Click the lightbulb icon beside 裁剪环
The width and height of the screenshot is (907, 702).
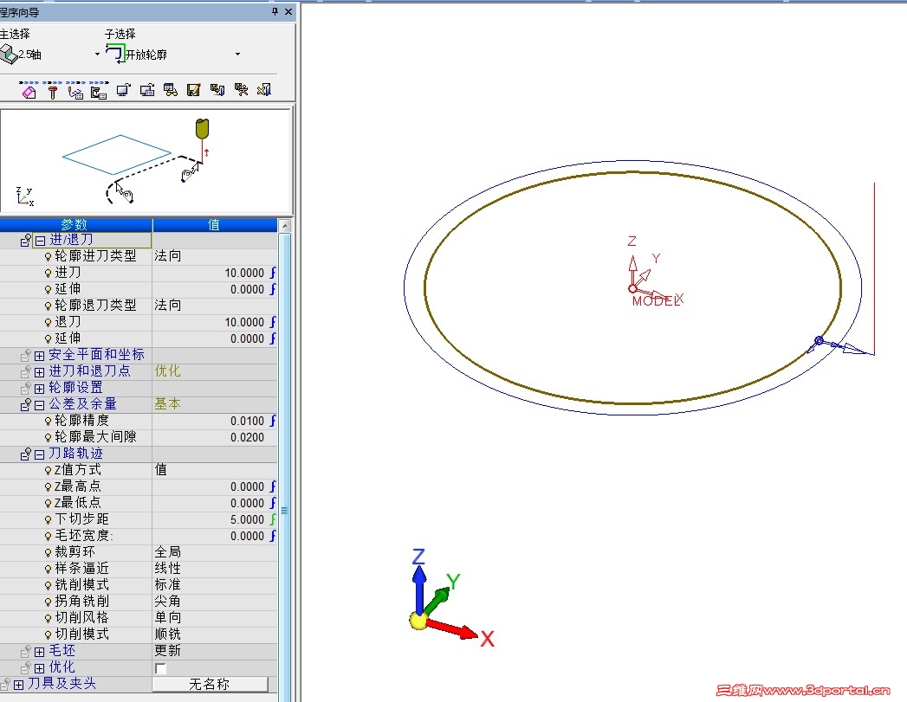click(48, 553)
